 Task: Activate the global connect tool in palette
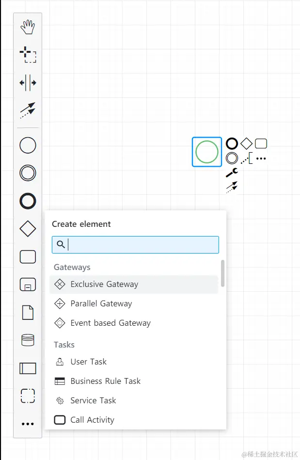point(28,110)
